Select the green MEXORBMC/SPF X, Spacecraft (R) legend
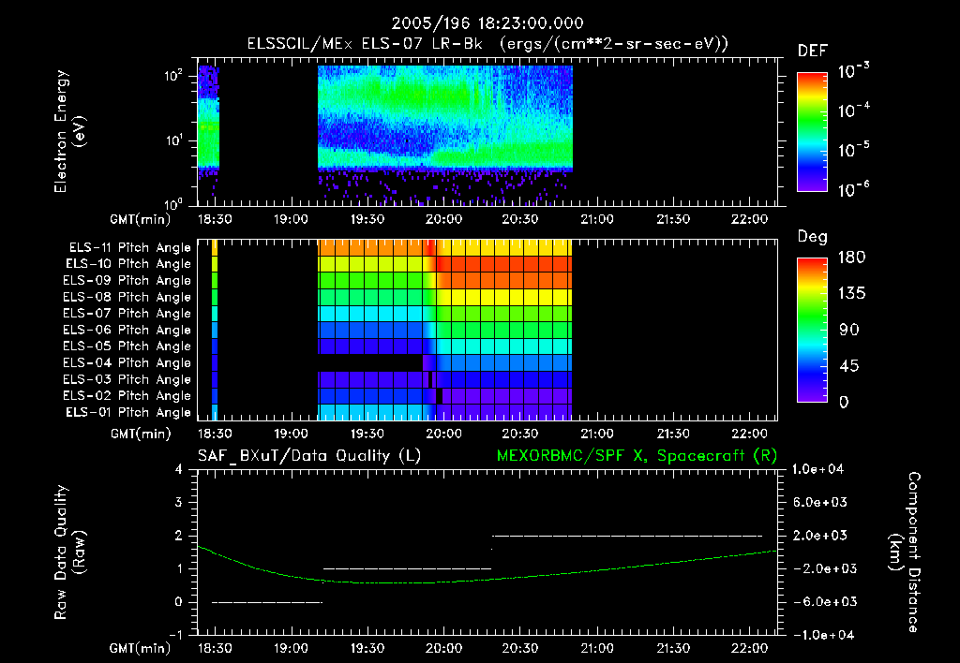This screenshot has height=663, width=960. click(637, 456)
